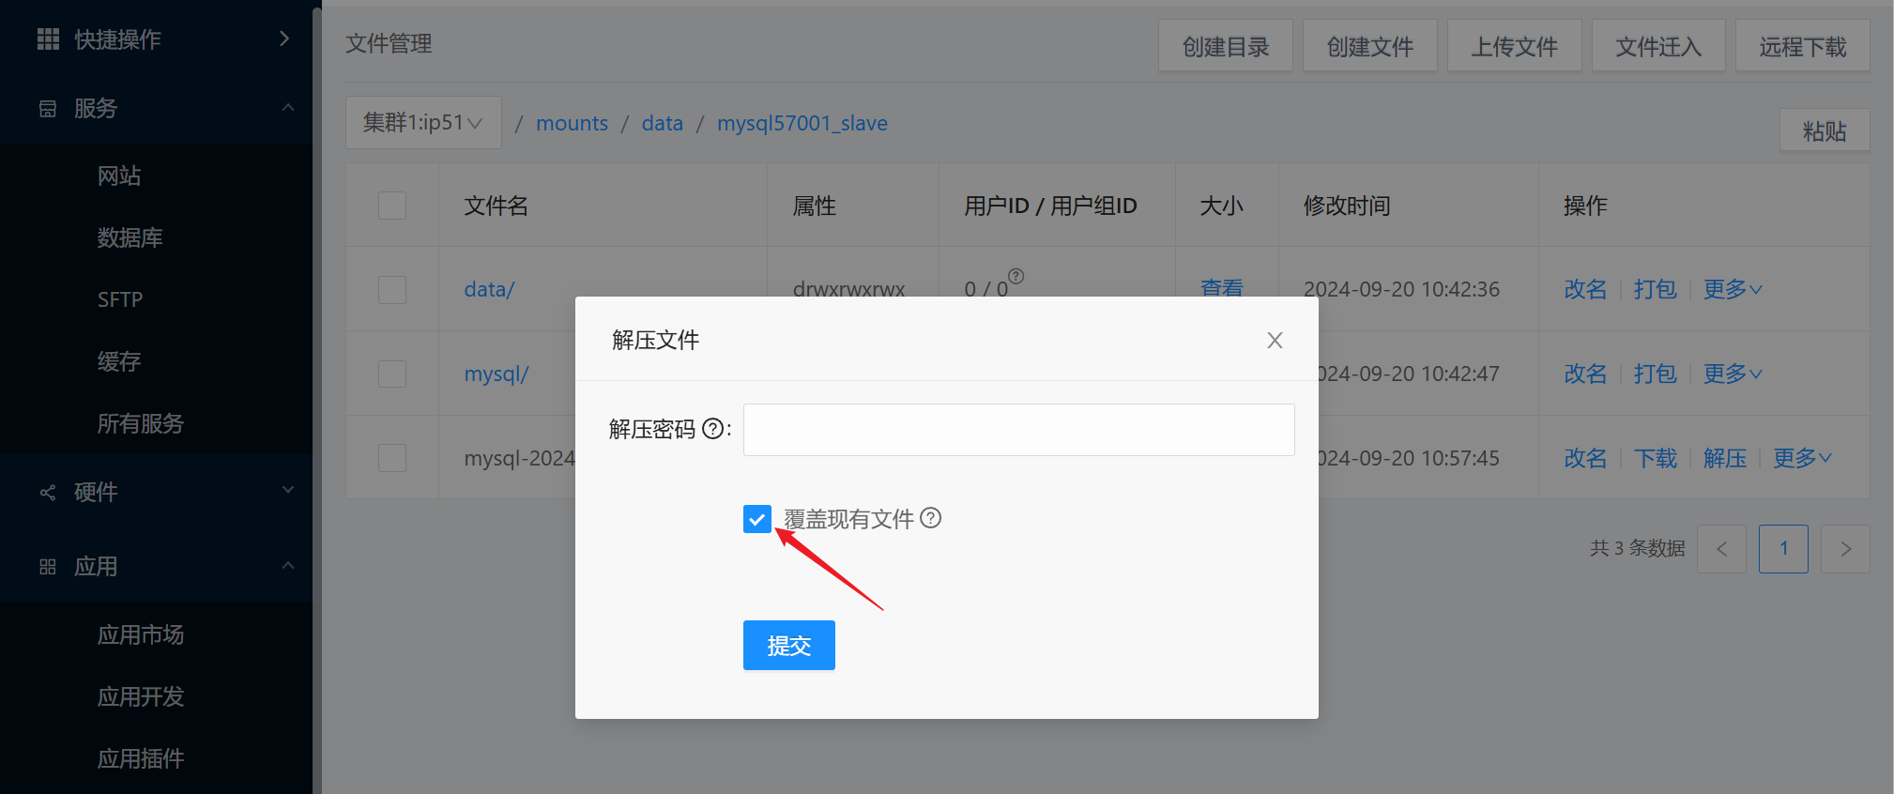Click the 解压密码 input field

(x=1018, y=430)
